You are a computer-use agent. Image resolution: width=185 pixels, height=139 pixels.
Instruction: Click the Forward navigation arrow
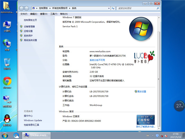[26, 8]
